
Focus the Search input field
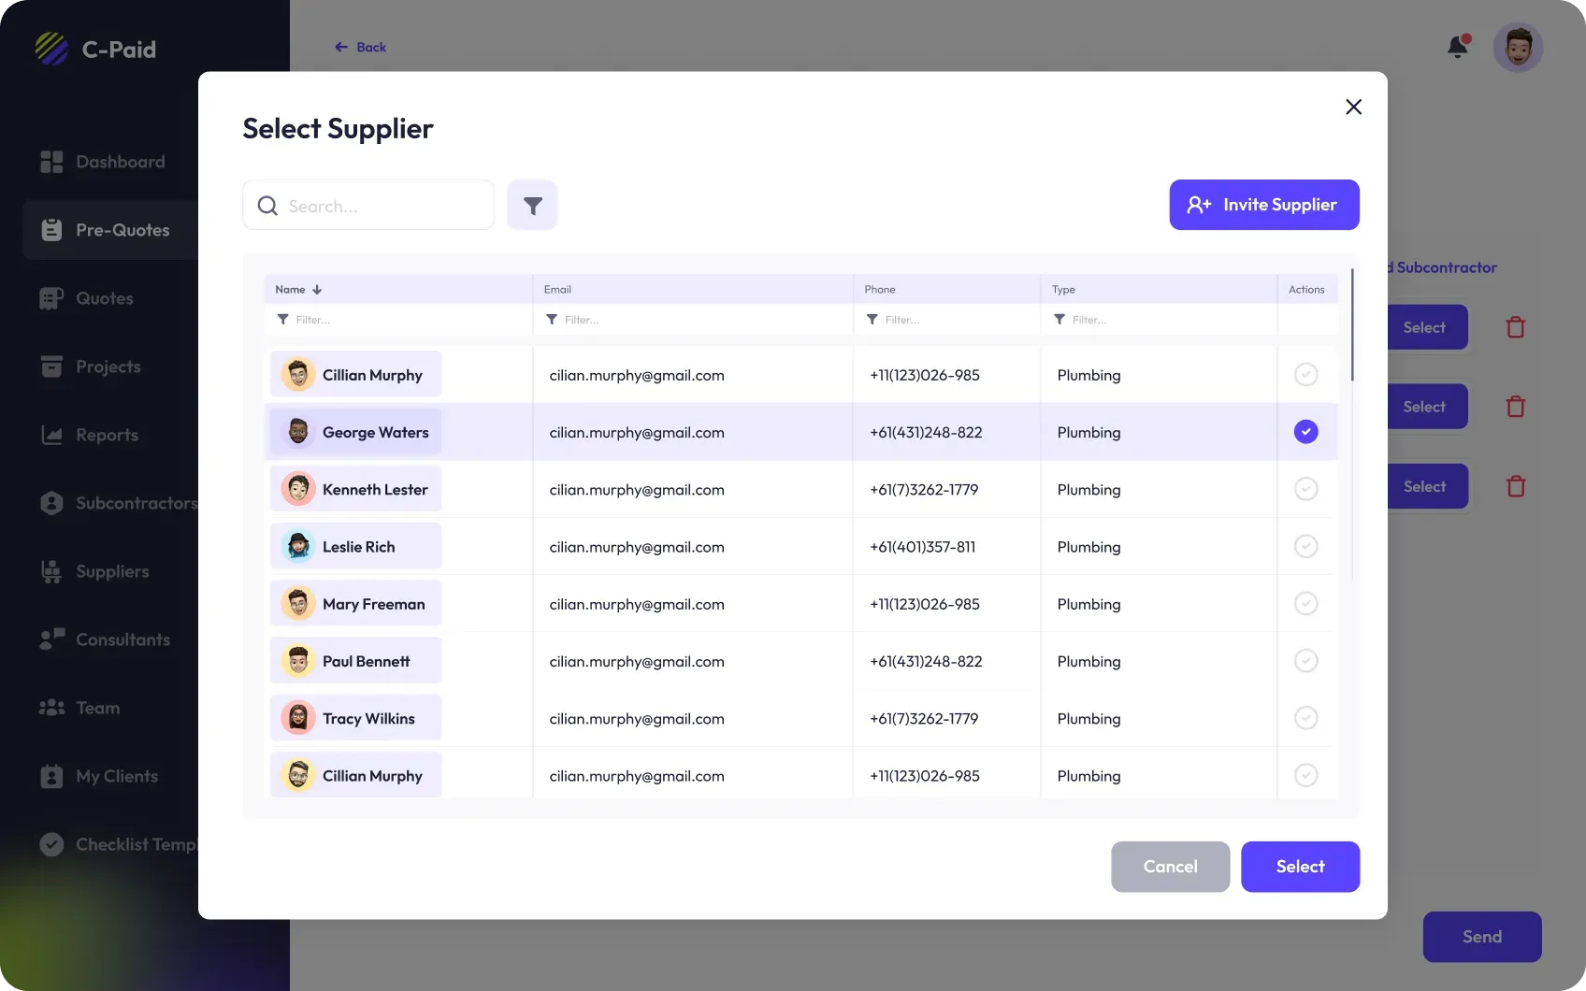[383, 206]
